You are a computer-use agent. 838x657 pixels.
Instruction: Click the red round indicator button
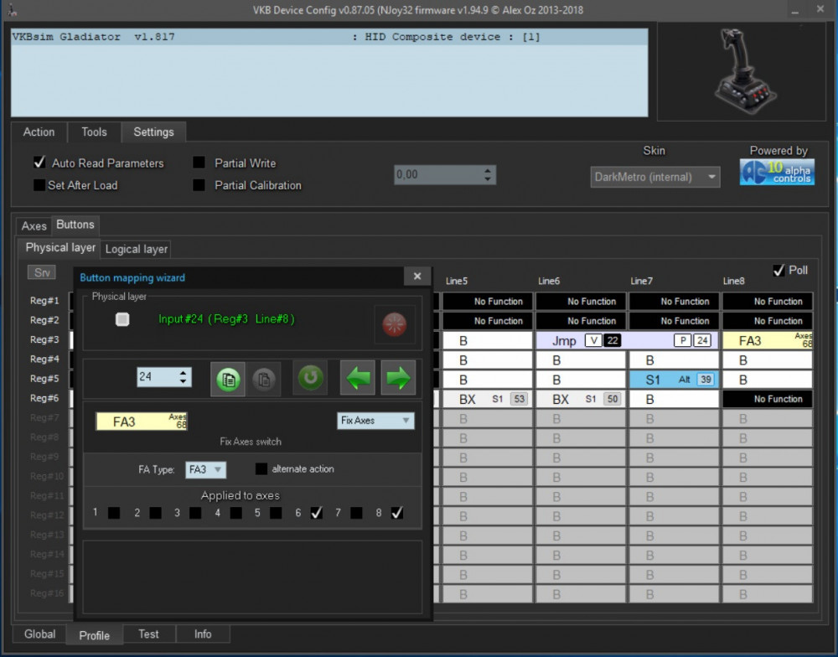click(394, 324)
